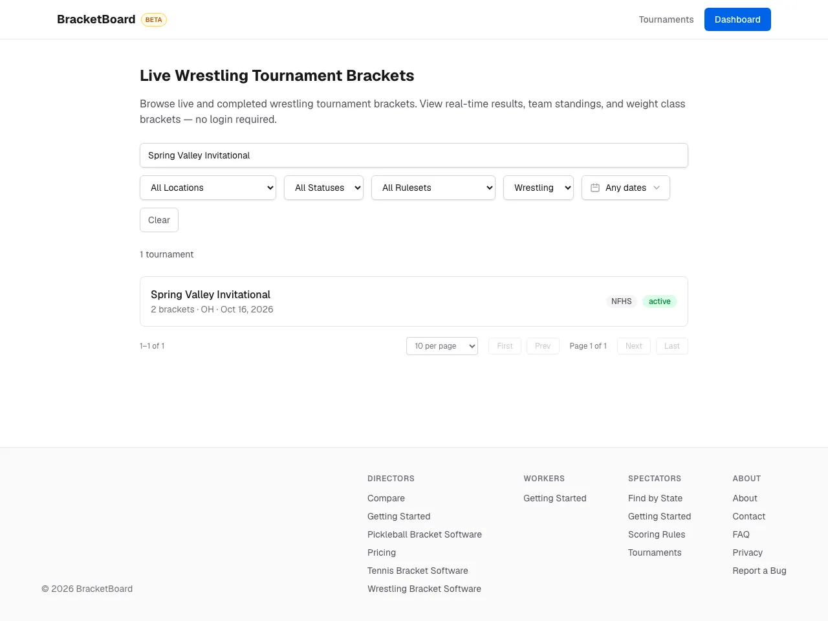Open Wrestling Bracket Software link
The height and width of the screenshot is (621, 828).
pos(424,589)
